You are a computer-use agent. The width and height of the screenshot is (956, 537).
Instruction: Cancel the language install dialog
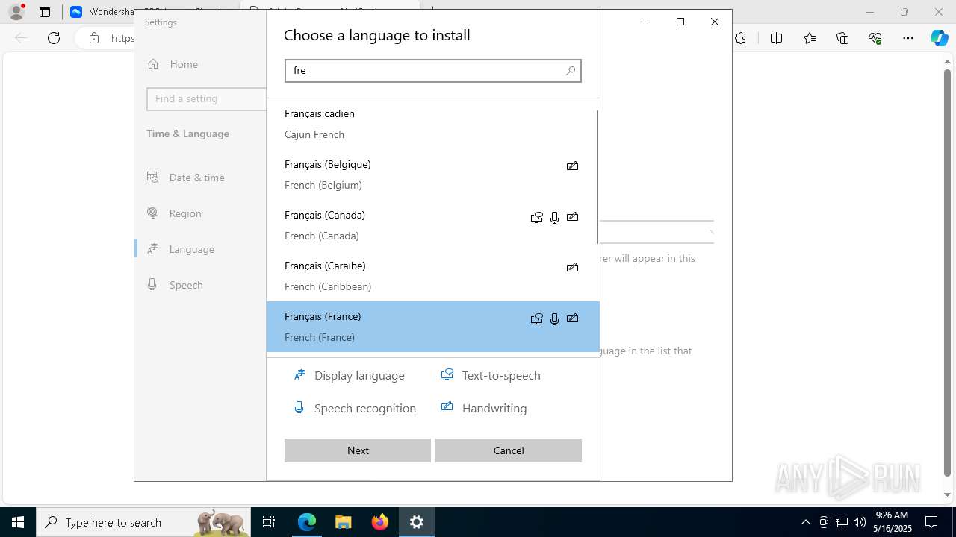509,450
